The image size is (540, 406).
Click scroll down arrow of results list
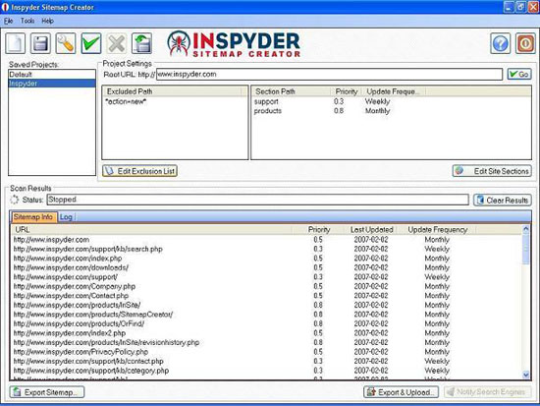click(526, 375)
